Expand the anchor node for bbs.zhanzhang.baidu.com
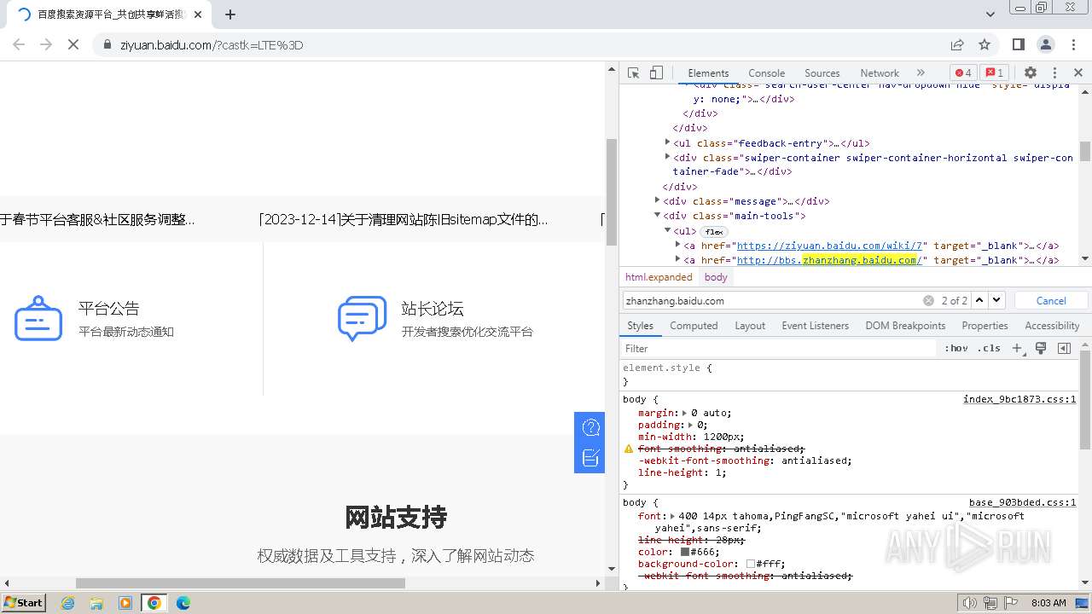This screenshot has height=614, width=1092. click(x=678, y=259)
